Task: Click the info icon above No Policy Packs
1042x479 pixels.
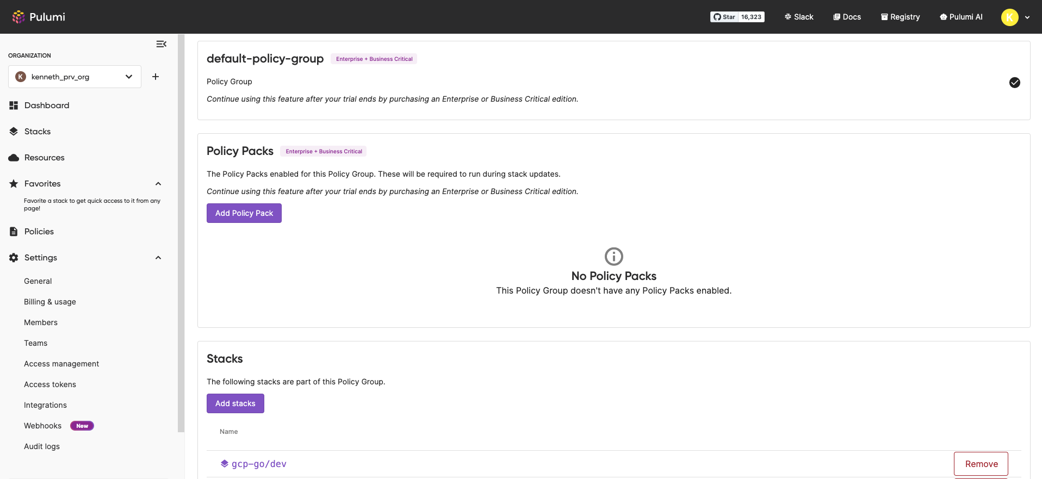Action: point(614,256)
